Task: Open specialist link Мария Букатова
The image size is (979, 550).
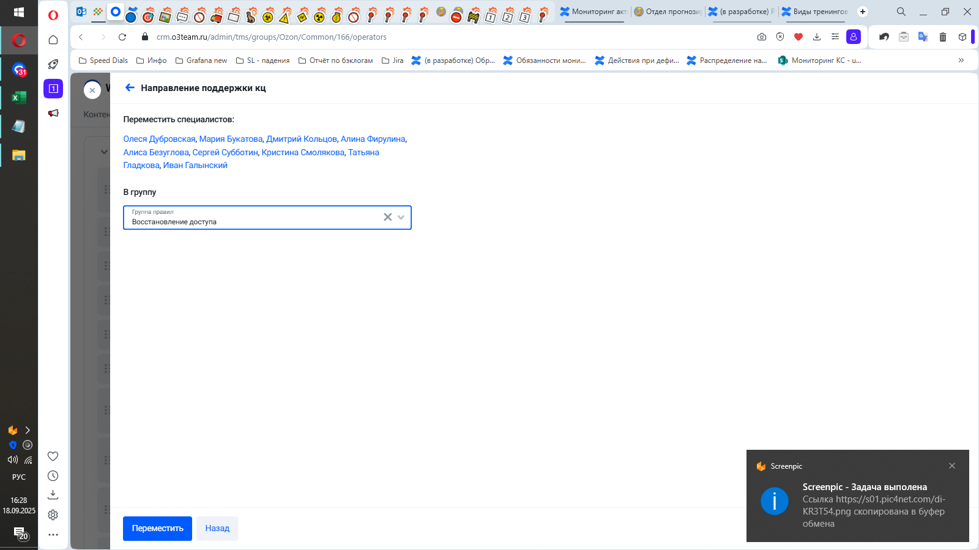Action: click(231, 139)
